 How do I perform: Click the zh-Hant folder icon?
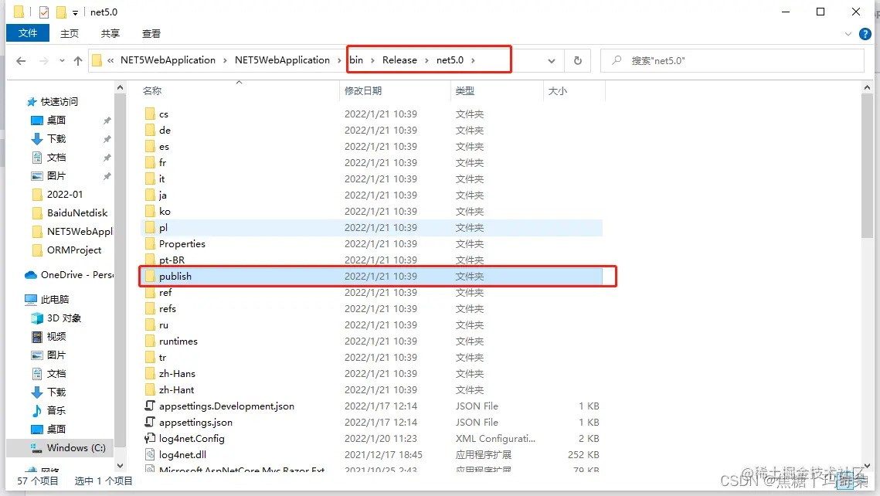[150, 390]
